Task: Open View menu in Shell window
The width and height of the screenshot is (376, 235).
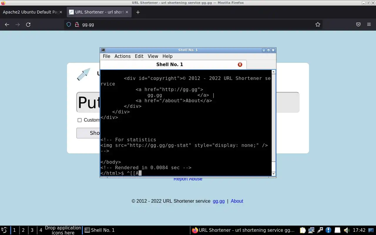Action: pyautogui.click(x=153, y=56)
